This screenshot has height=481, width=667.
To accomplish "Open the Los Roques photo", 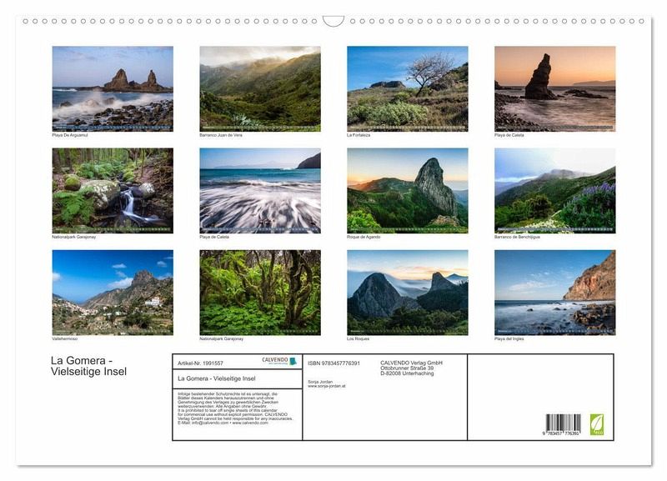I will click(x=407, y=293).
